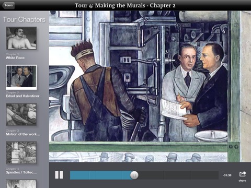This screenshot has width=251, height=188.
Task: Click the remaining time readout -01:38
Action: coord(227,175)
